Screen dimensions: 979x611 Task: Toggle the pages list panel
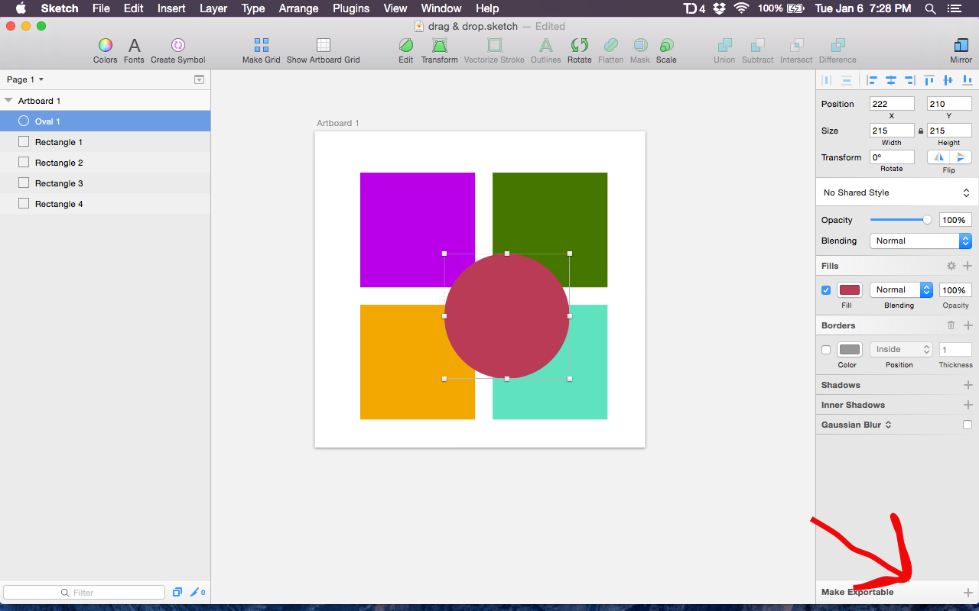(x=199, y=79)
